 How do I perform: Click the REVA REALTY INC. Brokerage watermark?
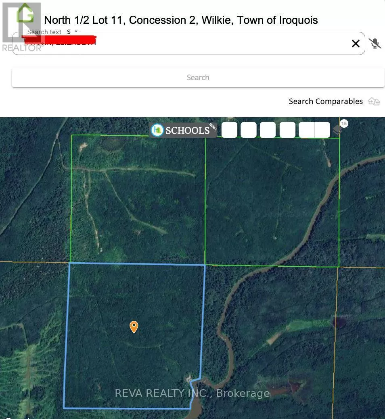(192, 393)
